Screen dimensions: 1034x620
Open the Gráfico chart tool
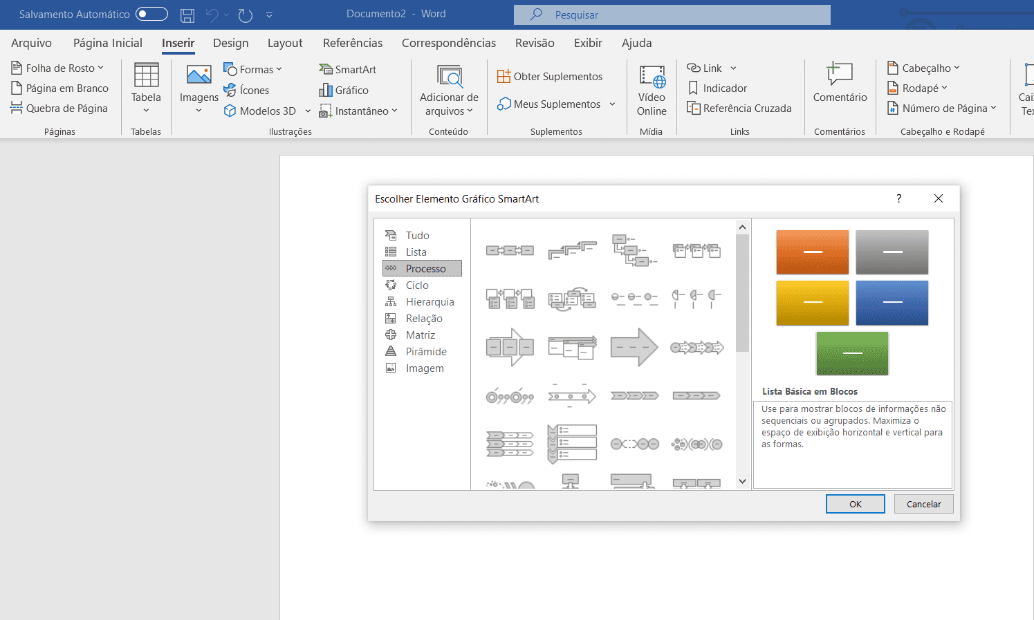(x=326, y=91)
